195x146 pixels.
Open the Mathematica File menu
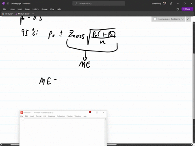click(x=22, y=116)
